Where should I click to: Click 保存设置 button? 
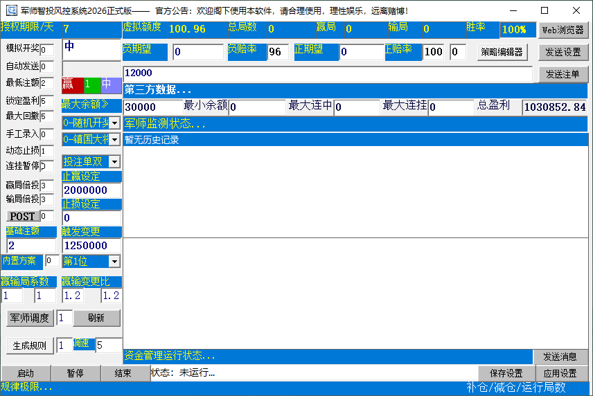click(x=506, y=373)
